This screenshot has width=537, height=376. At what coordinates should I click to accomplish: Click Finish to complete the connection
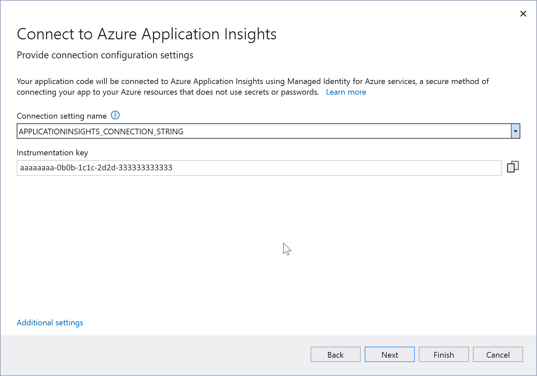(x=443, y=354)
